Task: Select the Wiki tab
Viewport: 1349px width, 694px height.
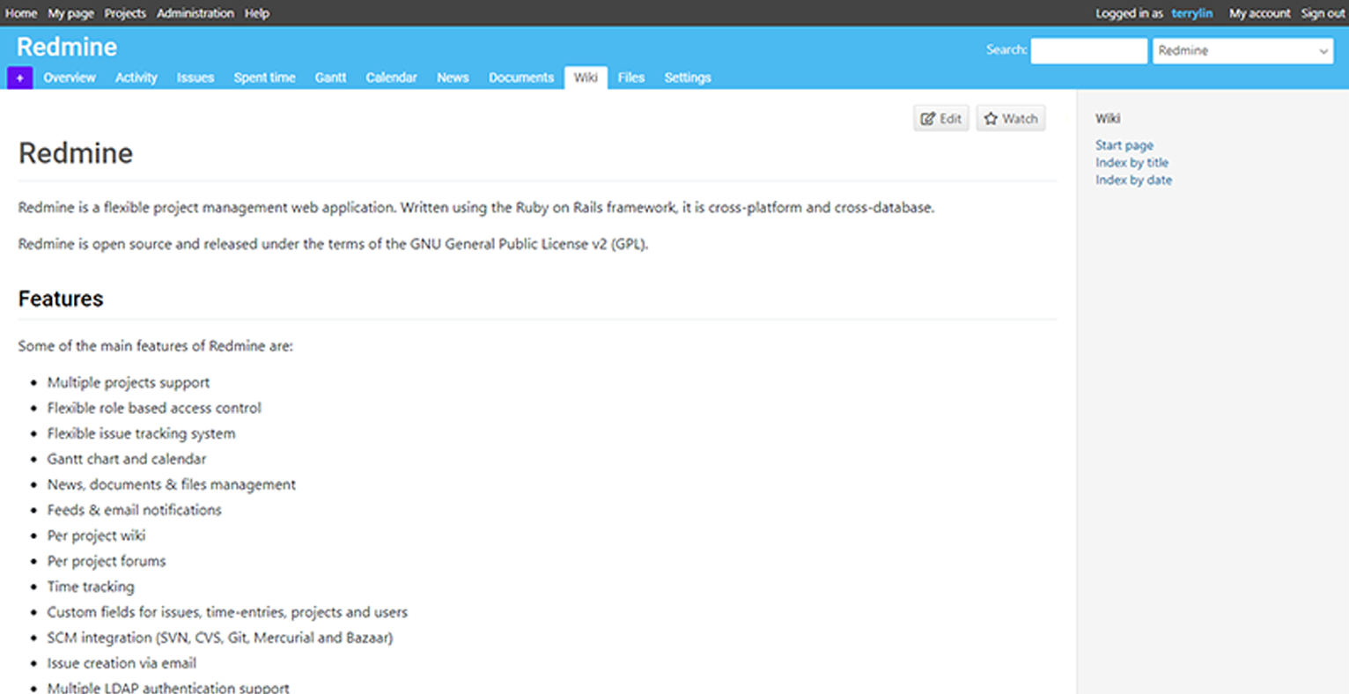Action: click(586, 78)
